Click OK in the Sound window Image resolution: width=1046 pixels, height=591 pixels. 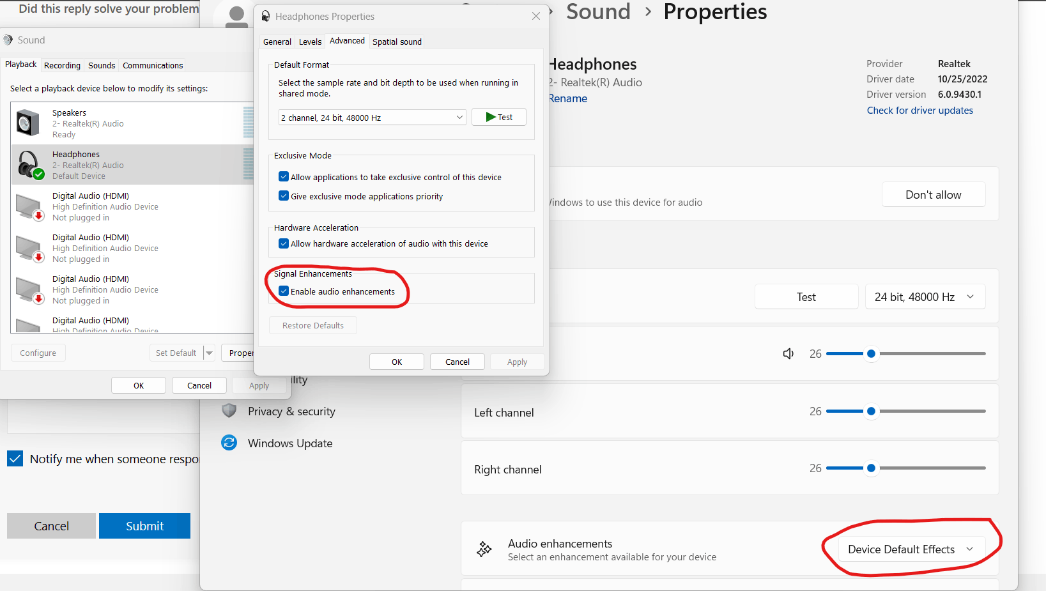click(x=139, y=385)
